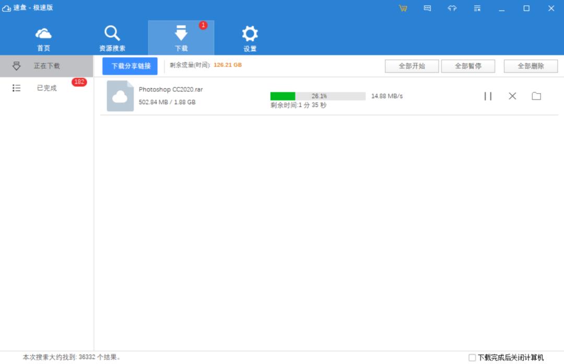Remove Photoshop CC2020.rar with the X icon

click(x=512, y=96)
